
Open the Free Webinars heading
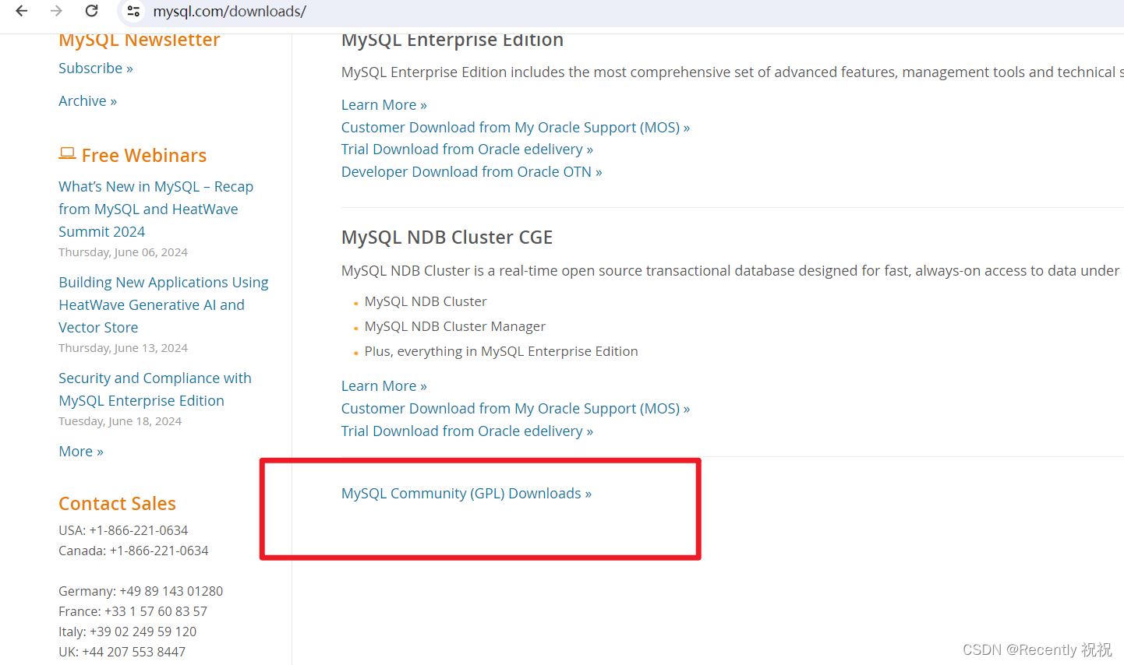coord(144,155)
